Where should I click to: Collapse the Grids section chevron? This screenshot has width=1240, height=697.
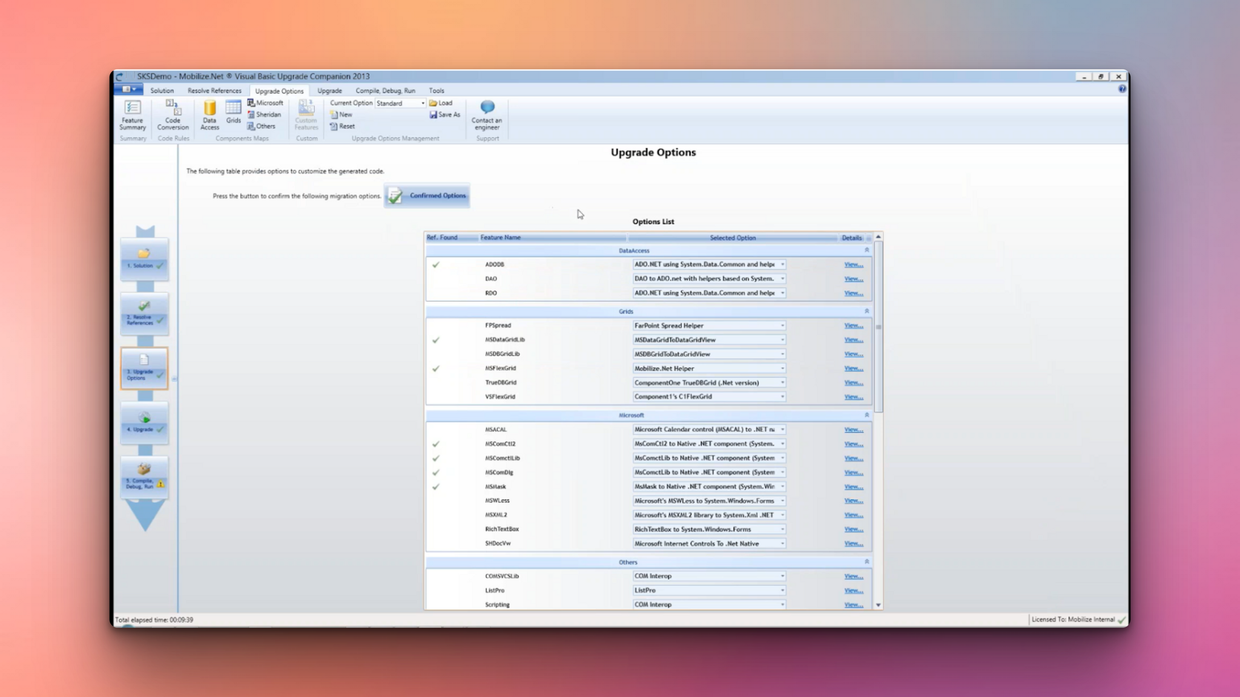click(866, 311)
